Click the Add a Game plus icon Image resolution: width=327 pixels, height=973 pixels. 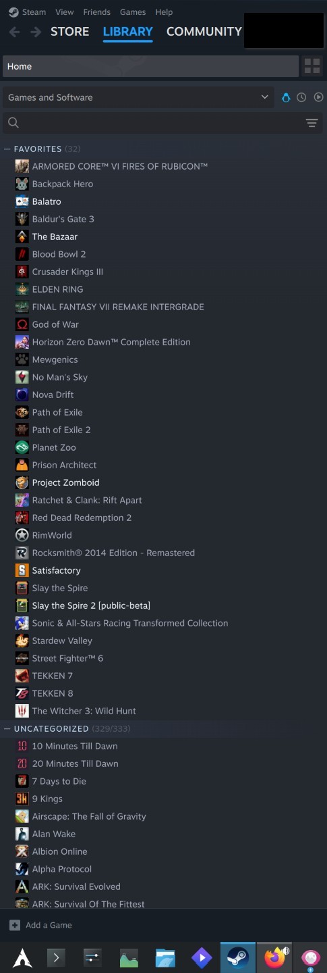pos(15,925)
